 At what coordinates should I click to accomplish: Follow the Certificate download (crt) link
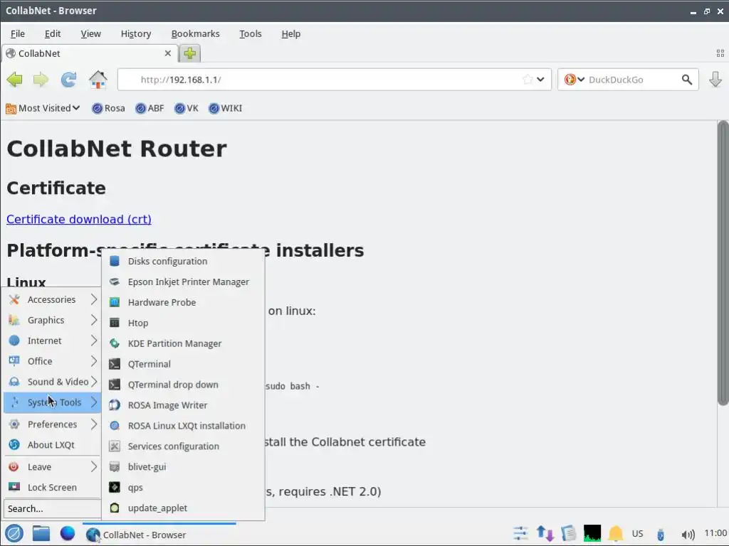click(79, 219)
